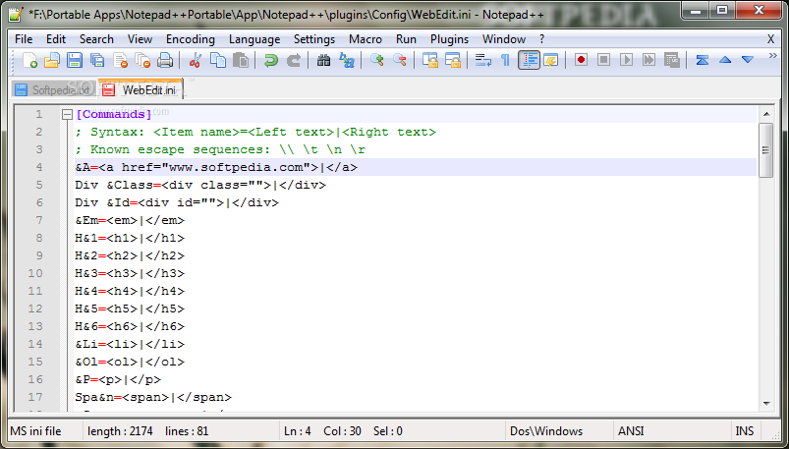Click the Save All icon
Screen dimensions: 789x449
[97, 60]
